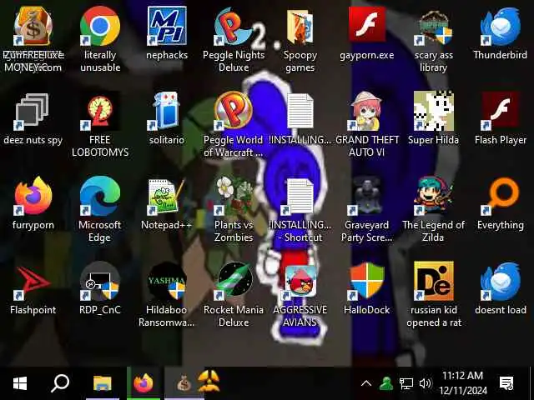The width and height of the screenshot is (534, 400).
Task: Open Peggle Nights Deluxe shortcut
Action: [x=234, y=27]
